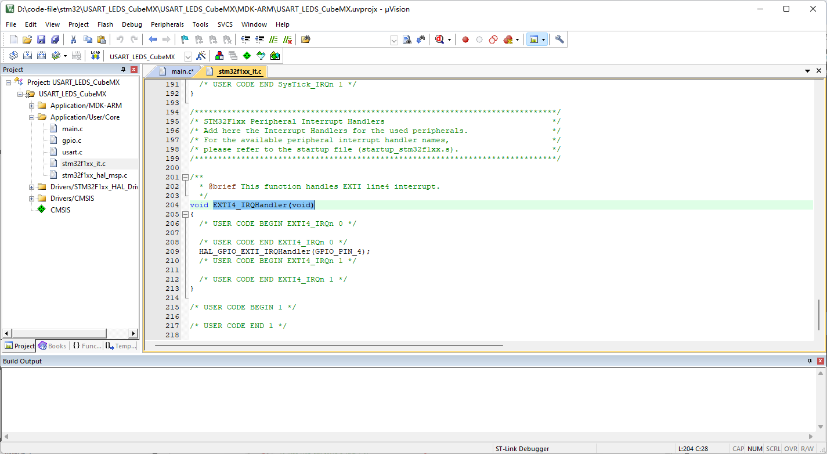Image resolution: width=827 pixels, height=454 pixels.
Task: Open the Project menu
Action: (x=78, y=24)
